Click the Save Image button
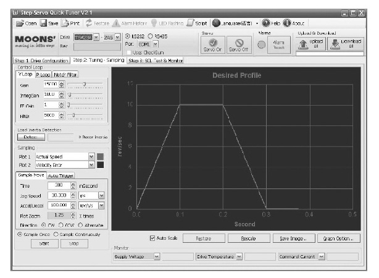 pyautogui.click(x=294, y=238)
